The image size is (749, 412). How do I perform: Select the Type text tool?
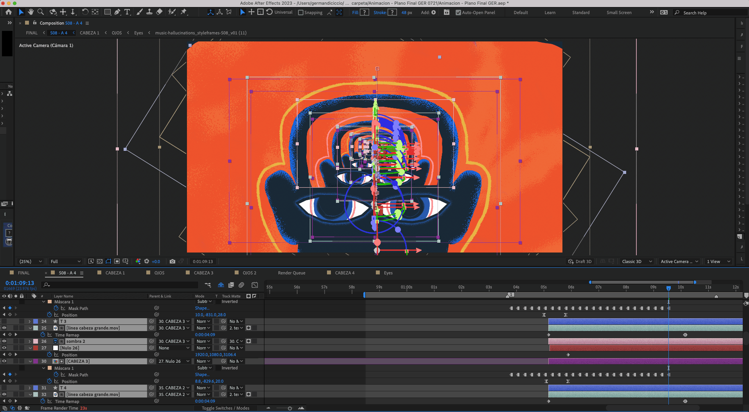tap(127, 12)
